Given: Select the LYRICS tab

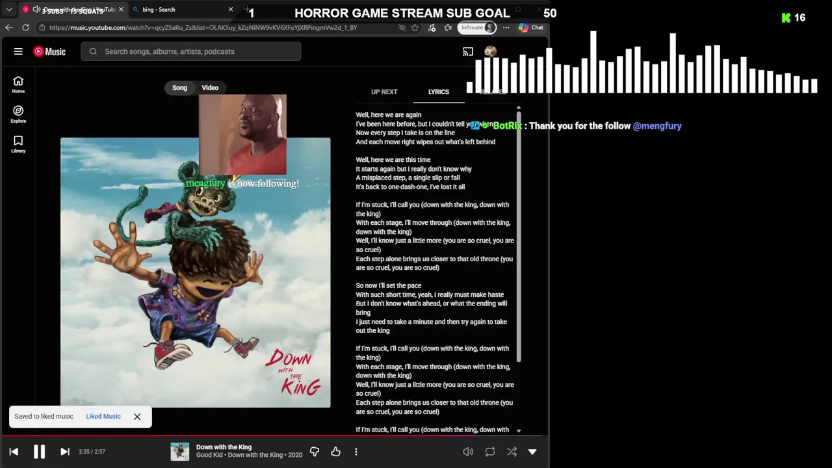Looking at the screenshot, I should pyautogui.click(x=439, y=92).
